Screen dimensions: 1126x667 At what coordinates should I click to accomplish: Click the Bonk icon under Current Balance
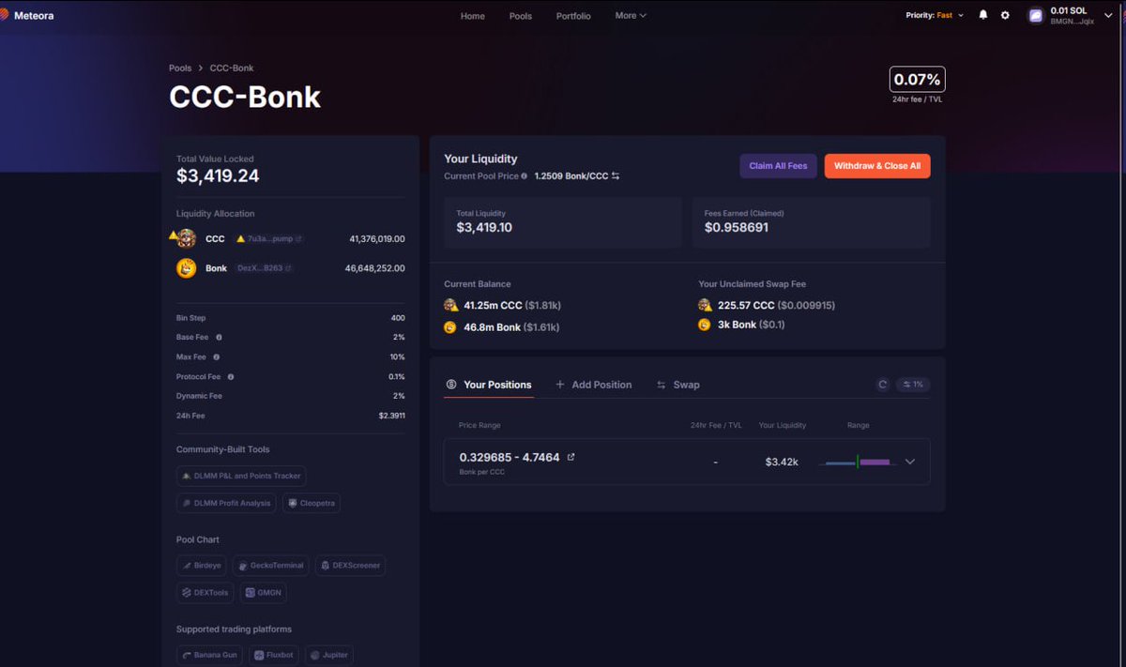pyautogui.click(x=450, y=326)
